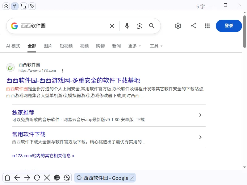This screenshot has width=247, height=185.
Task: Click cr173.com站内的其它相关信息 link
Action: pyautogui.click(x=43, y=156)
